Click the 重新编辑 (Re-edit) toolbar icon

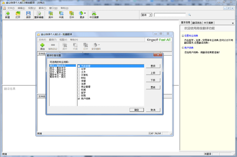tap(39, 14)
